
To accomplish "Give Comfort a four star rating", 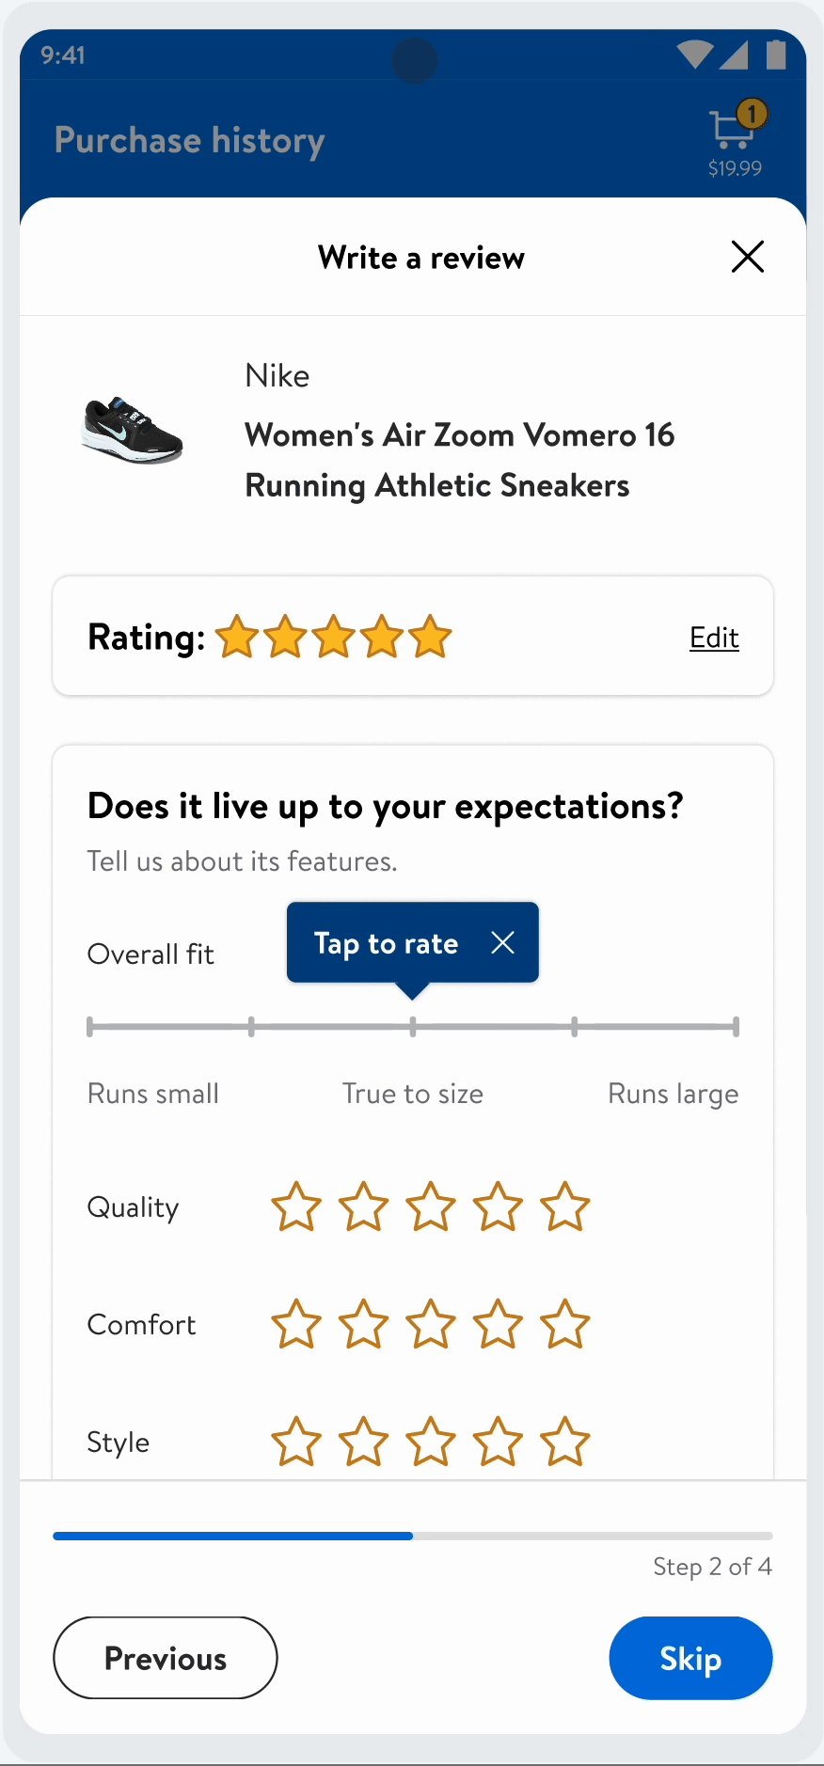I will [x=498, y=1325].
